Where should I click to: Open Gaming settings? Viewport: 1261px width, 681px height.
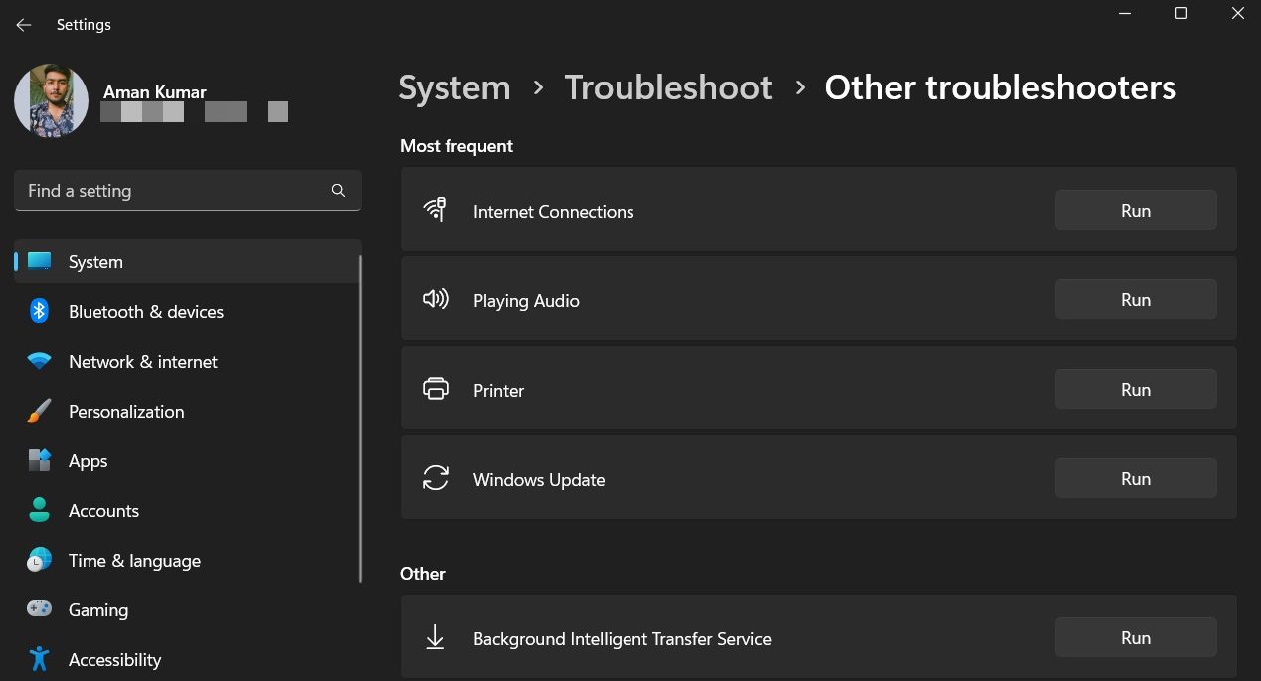point(187,609)
